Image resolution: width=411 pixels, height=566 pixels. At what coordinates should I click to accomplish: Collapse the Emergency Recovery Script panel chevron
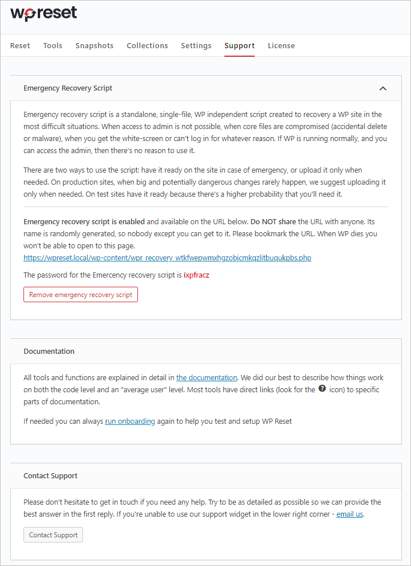(382, 89)
